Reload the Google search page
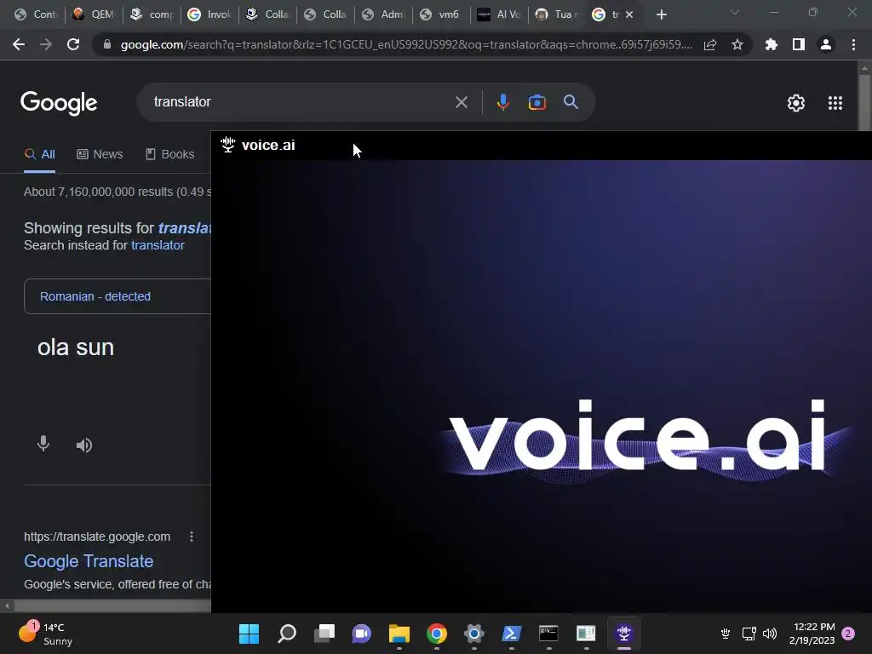This screenshot has height=654, width=872. [x=73, y=44]
